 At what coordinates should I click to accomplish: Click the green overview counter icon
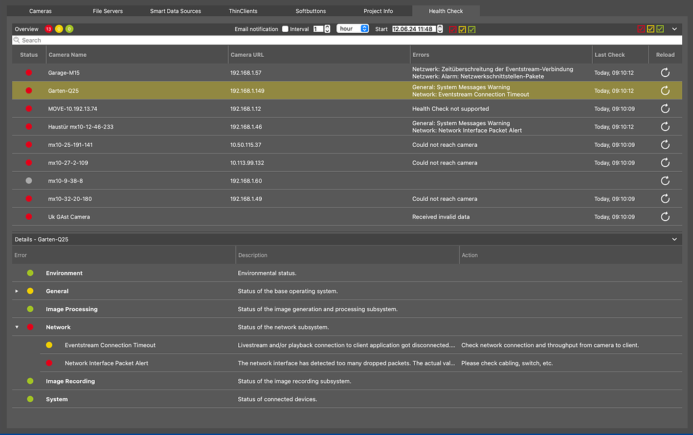pos(69,29)
